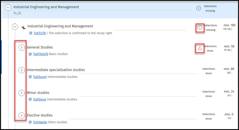Click the document icon beside TuKVapVa

pos(30,122)
